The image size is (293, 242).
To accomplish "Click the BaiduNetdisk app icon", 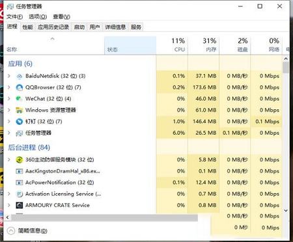I will [x=20, y=76].
